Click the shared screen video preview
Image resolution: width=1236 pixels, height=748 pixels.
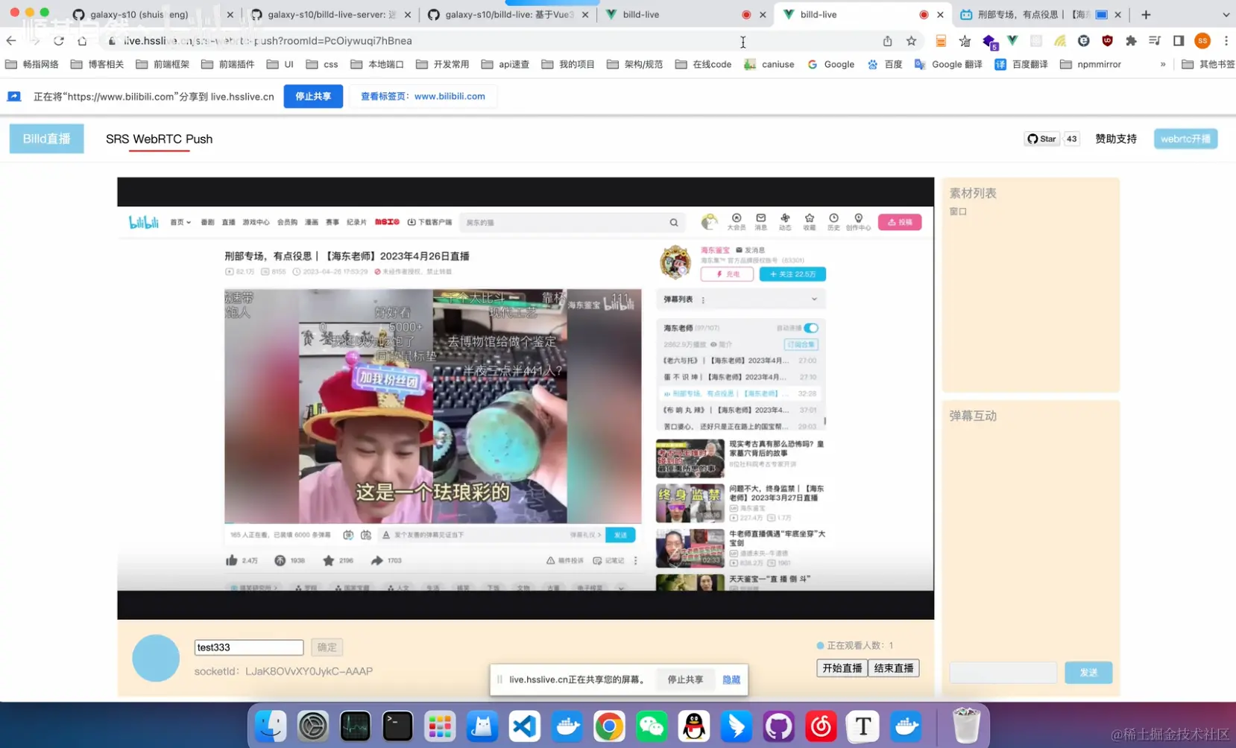coord(526,398)
